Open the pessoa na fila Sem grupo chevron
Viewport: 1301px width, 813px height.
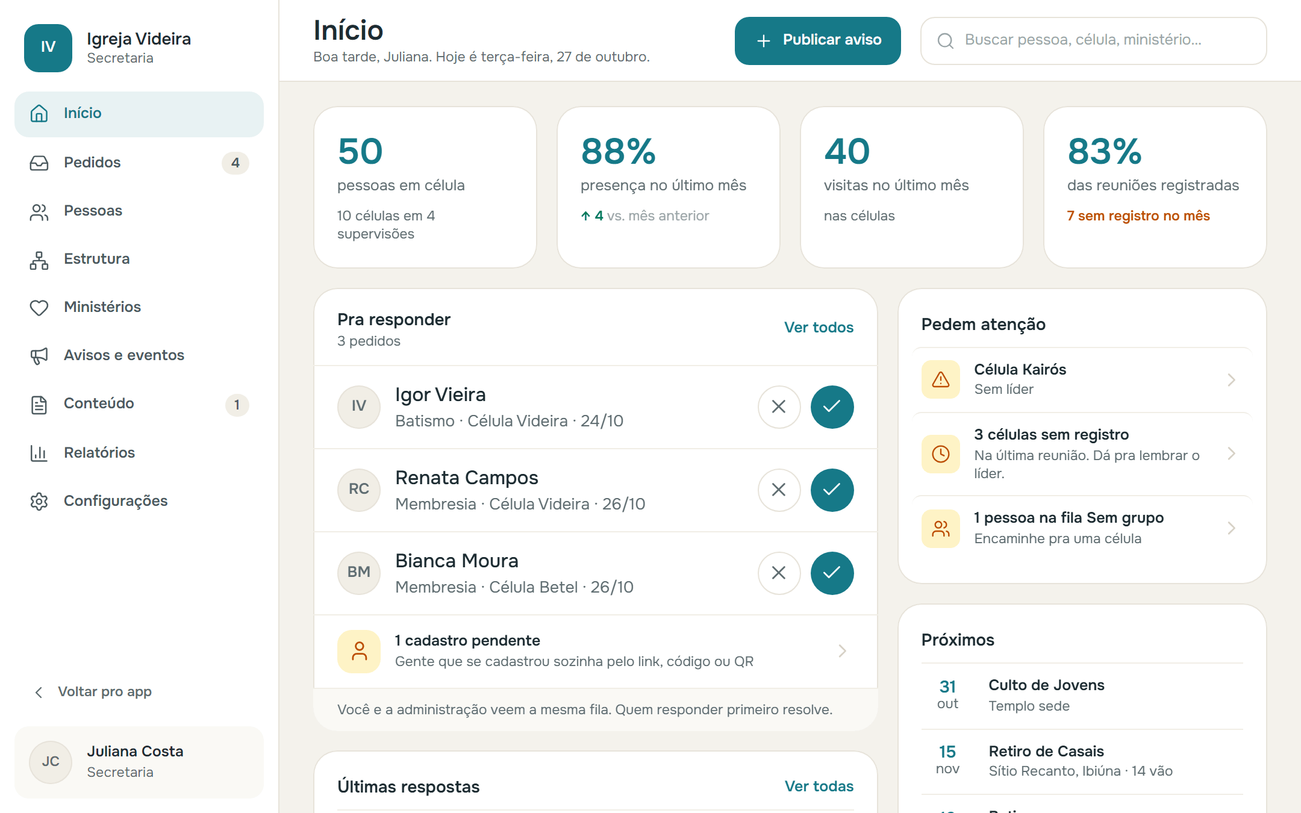[1231, 528]
